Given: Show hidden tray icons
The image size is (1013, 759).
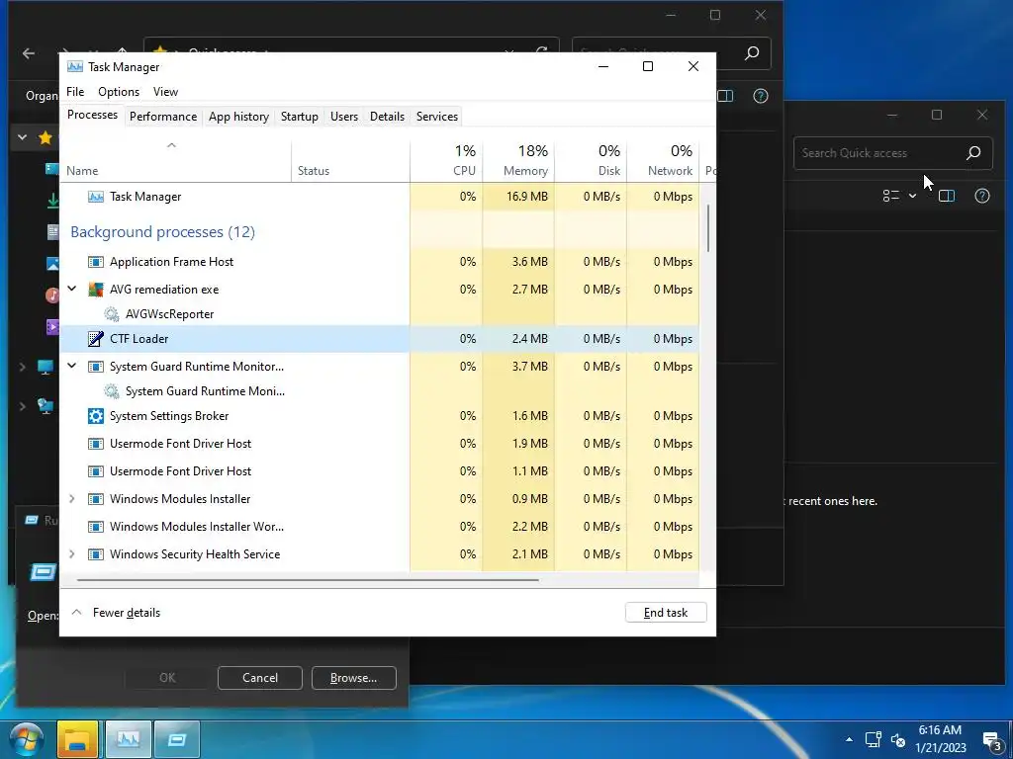Looking at the screenshot, I should click(x=849, y=739).
